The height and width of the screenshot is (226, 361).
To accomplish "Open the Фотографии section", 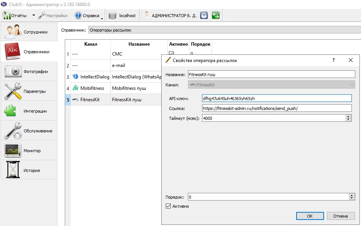I will pyautogui.click(x=29, y=72).
